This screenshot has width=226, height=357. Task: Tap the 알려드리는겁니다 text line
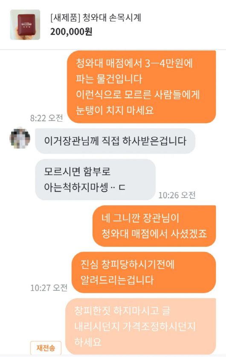[x=117, y=280]
